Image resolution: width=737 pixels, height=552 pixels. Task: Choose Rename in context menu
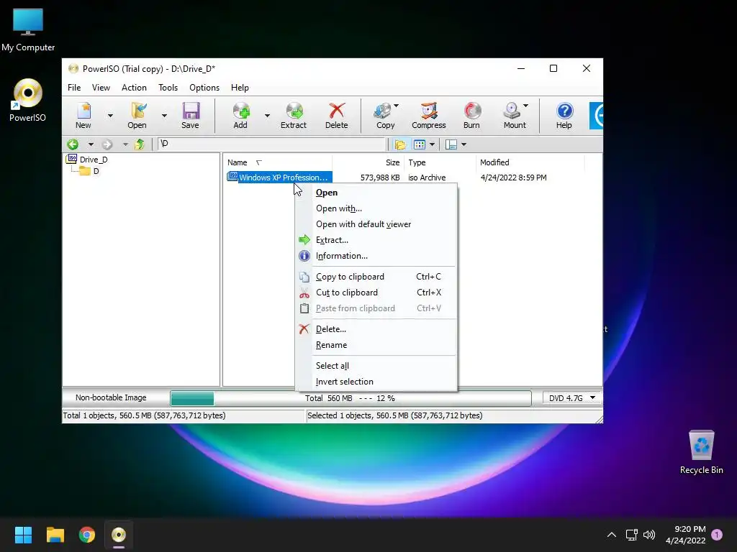[x=376, y=345]
